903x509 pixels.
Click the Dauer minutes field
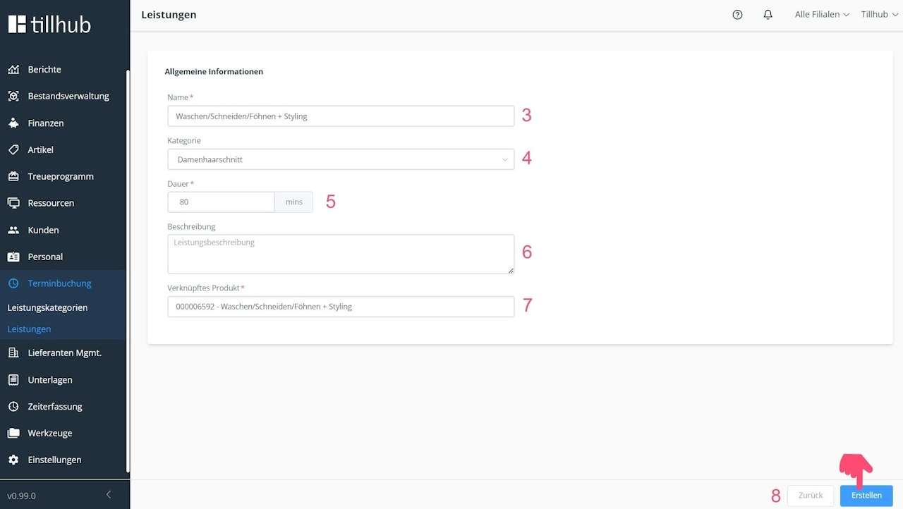coord(221,202)
